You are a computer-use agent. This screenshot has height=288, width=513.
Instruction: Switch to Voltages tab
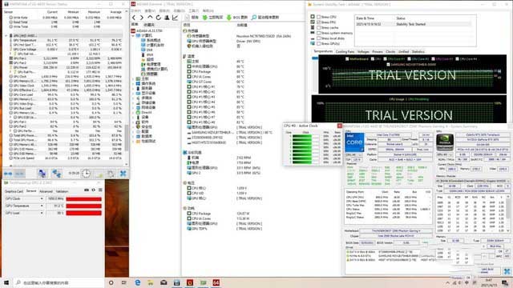click(363, 51)
